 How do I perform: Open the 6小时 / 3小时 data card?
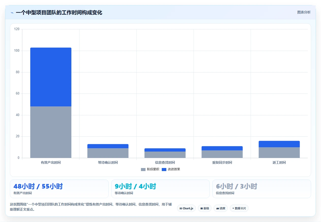point(262,189)
